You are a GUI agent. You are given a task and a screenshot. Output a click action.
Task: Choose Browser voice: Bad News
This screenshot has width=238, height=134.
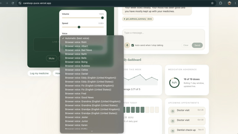92,50
